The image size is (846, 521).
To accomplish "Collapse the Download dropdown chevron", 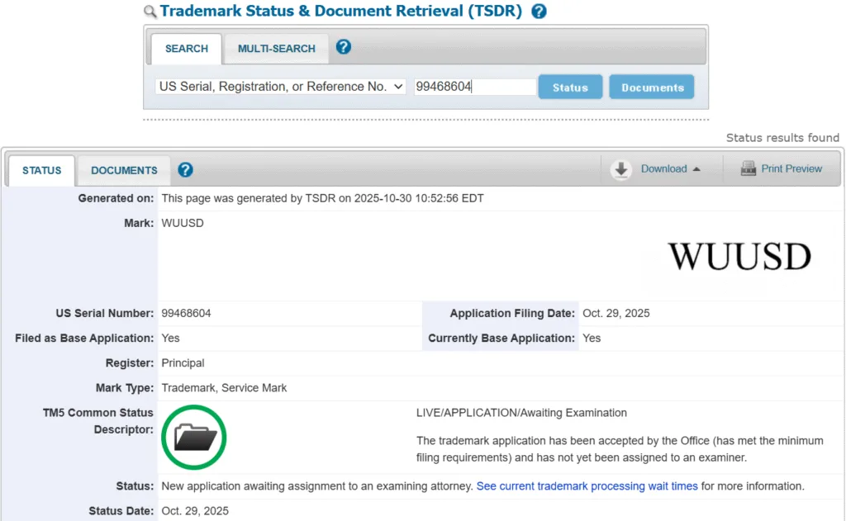I will tap(698, 169).
